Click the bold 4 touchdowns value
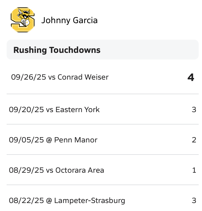 click(x=191, y=77)
